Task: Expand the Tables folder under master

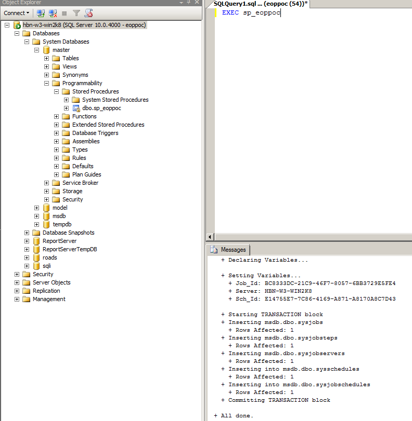Action: (x=47, y=58)
